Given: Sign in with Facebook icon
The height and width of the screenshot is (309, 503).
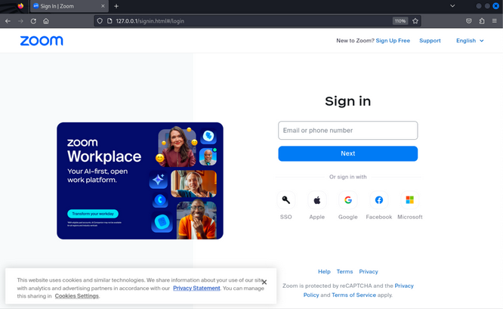Looking at the screenshot, I should pos(379,200).
